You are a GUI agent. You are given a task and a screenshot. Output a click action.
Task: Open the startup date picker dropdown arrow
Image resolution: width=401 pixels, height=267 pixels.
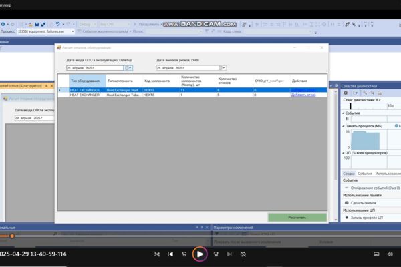[x=128, y=68]
